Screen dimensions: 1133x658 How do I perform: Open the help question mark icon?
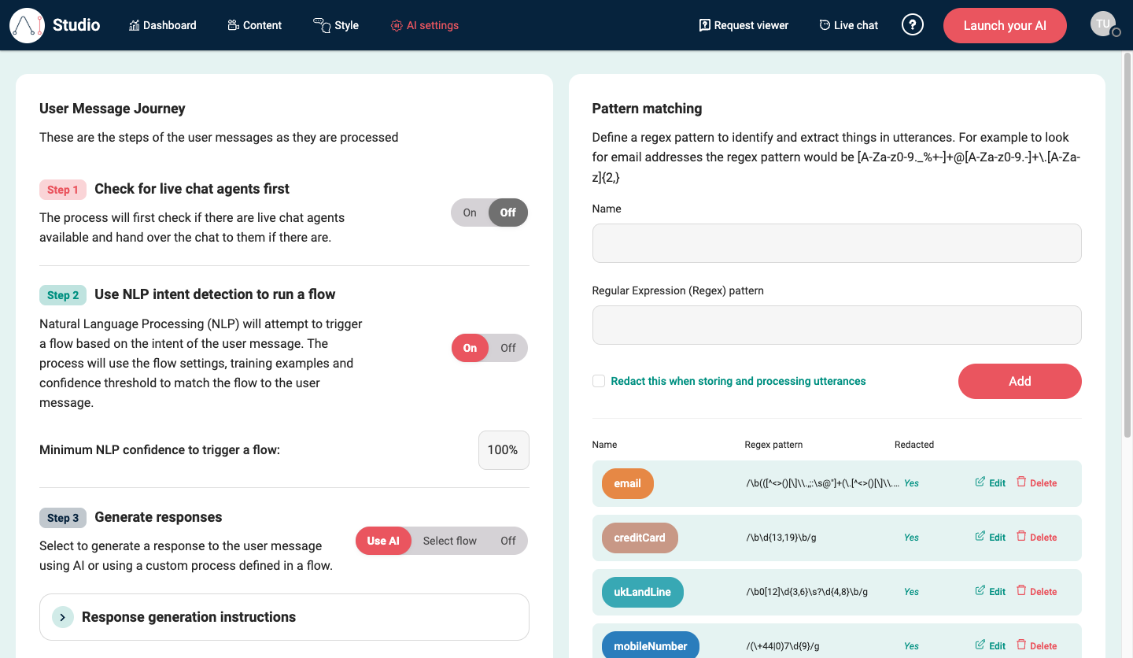[x=913, y=24]
